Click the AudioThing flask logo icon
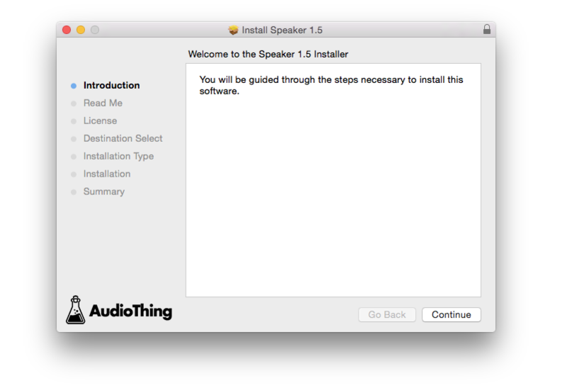 (75, 310)
